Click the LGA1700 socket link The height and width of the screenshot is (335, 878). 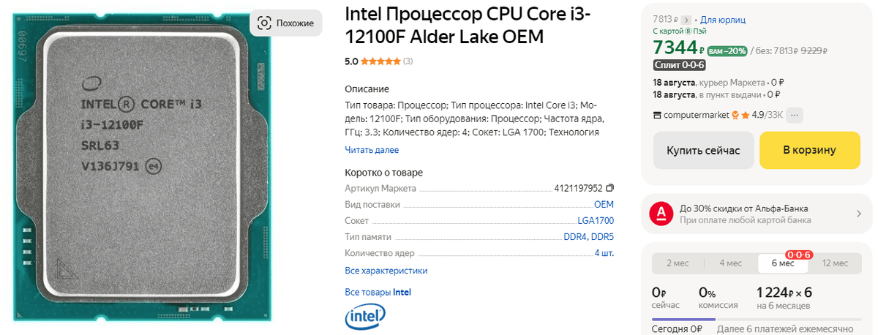click(x=595, y=221)
